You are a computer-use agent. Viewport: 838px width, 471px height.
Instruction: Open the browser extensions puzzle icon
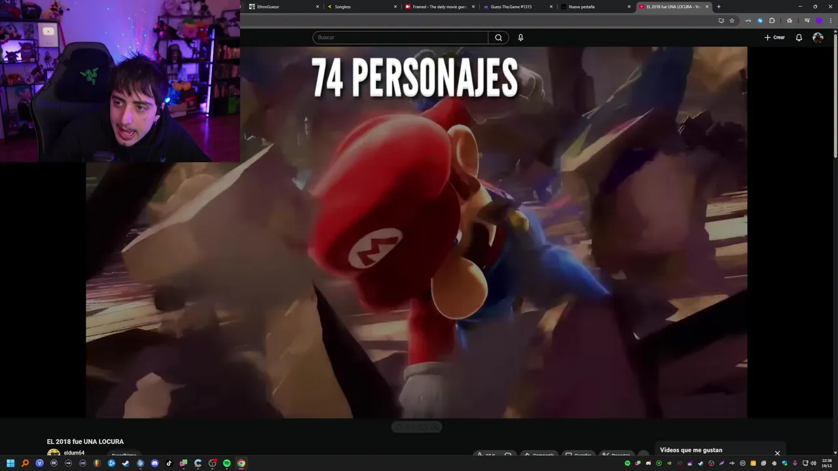[772, 20]
